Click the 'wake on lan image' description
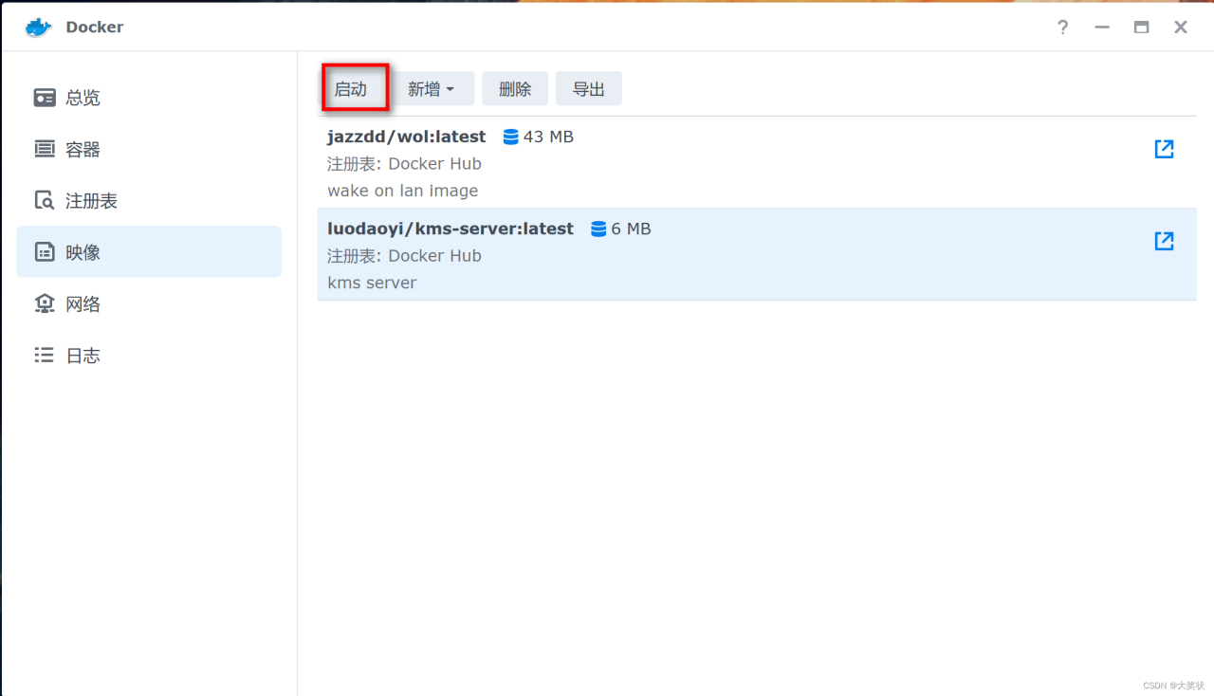This screenshot has width=1214, height=696. (x=403, y=191)
